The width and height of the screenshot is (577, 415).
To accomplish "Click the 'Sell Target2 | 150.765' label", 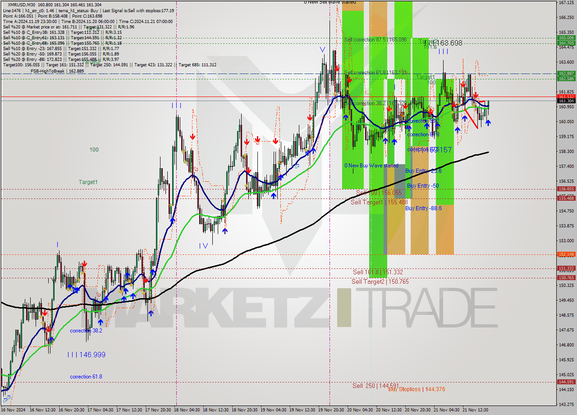I will point(380,281).
